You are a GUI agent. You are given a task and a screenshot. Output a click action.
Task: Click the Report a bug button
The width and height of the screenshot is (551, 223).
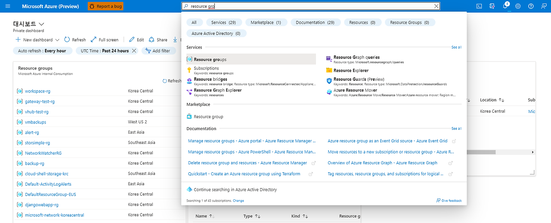[x=105, y=6]
